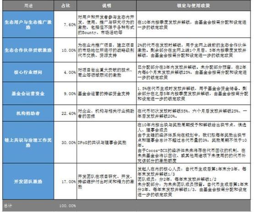254x212 pixels.
Task: Select the 17.00% percentage cell
Action: (x=65, y=182)
